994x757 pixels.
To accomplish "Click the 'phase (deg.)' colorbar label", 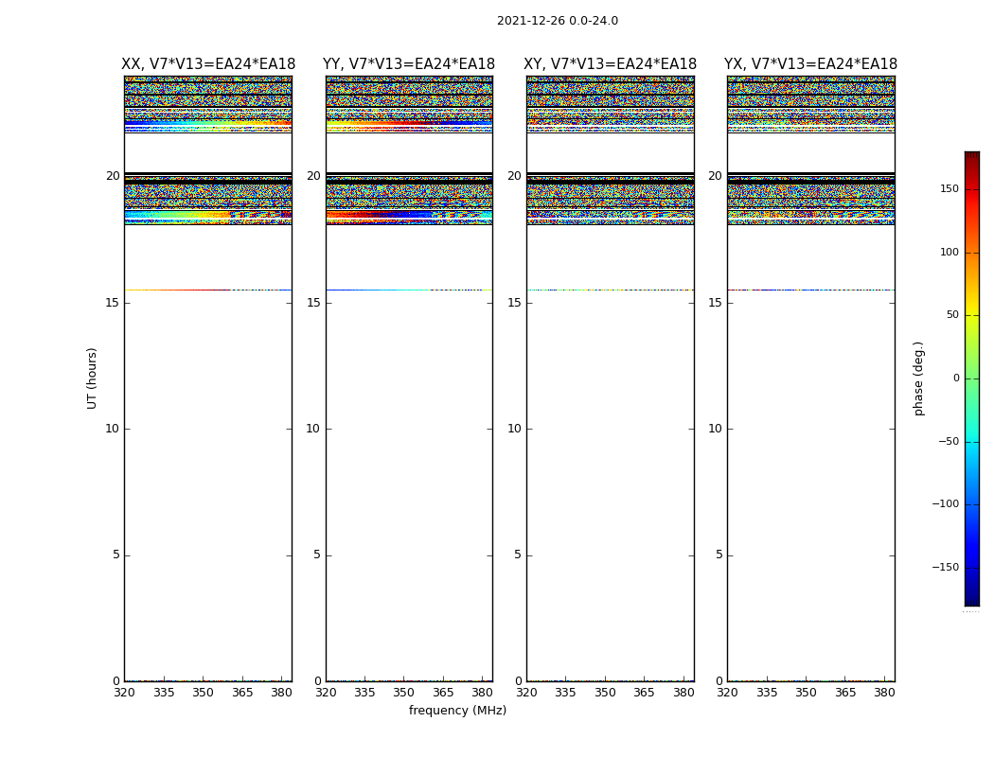I will click(x=918, y=378).
